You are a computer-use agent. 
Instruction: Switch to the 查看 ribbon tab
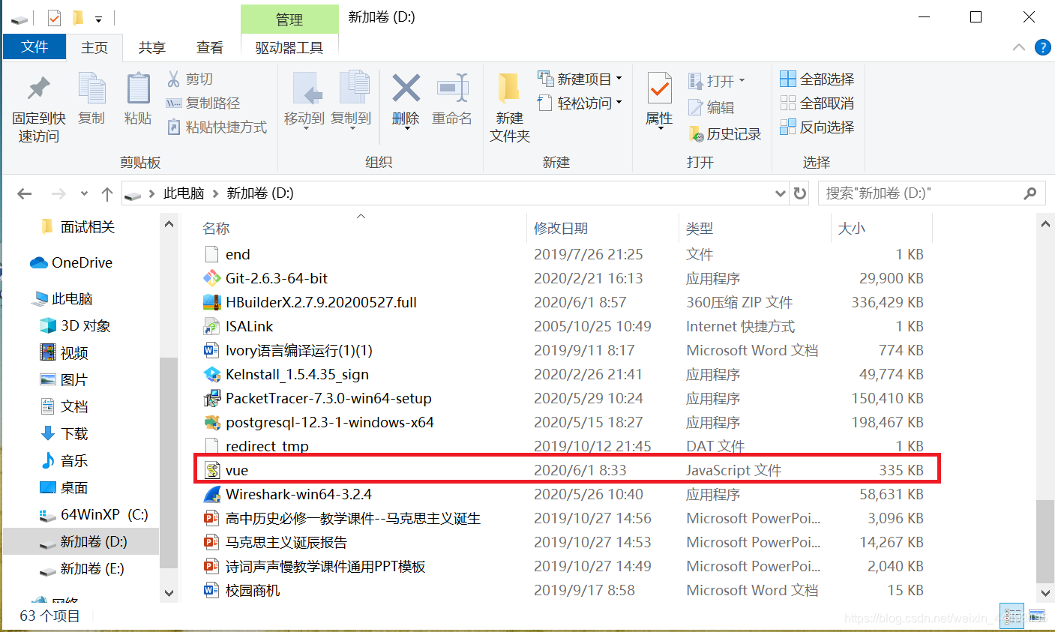click(x=210, y=46)
